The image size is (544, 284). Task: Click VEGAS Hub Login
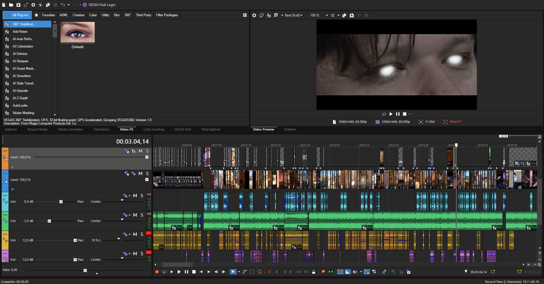102,5
